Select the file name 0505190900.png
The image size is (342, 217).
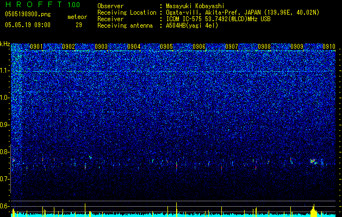[x=28, y=14]
